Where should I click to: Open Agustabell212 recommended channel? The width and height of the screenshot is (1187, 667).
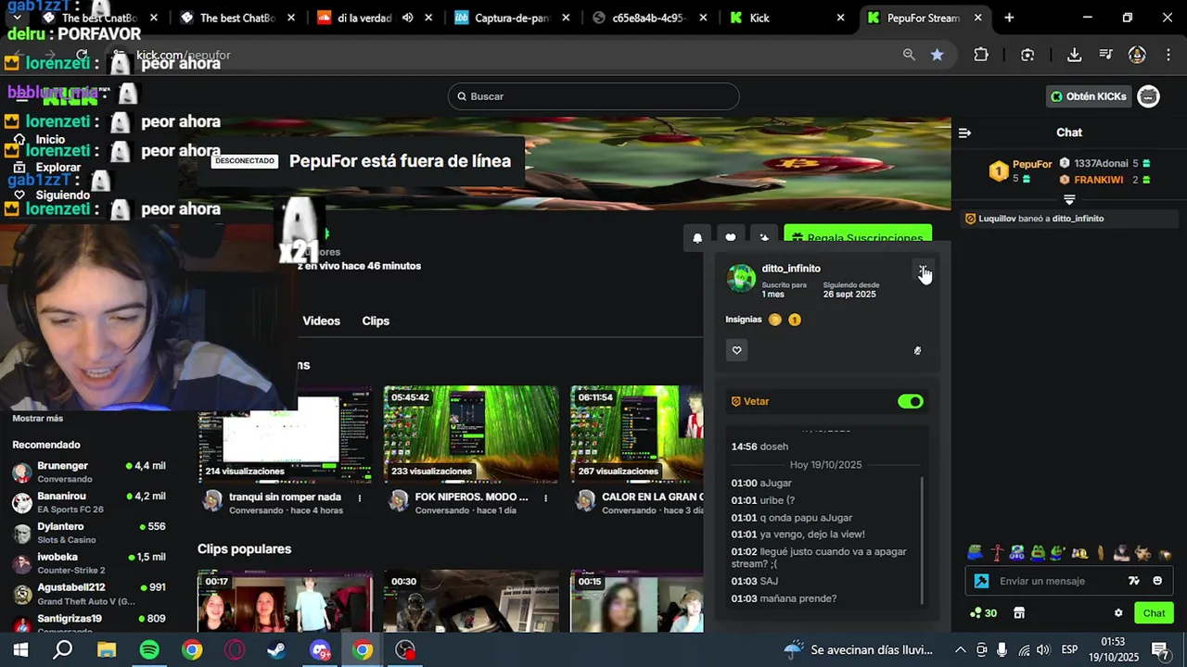tap(89, 594)
